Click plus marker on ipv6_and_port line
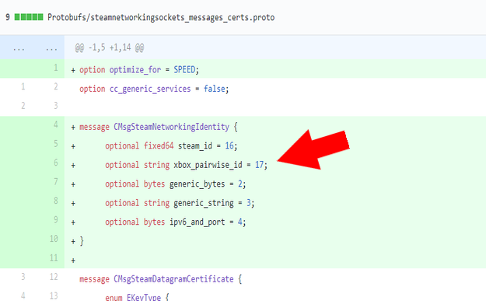The image size is (486, 301). [73, 222]
